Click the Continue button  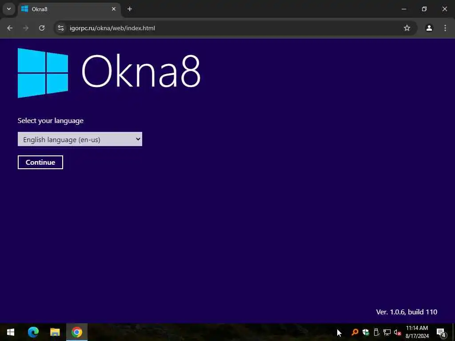[x=40, y=163]
